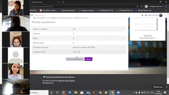Click the Выход logout link in footer
Viewport: 169px width, 95px height.
tap(72, 80)
